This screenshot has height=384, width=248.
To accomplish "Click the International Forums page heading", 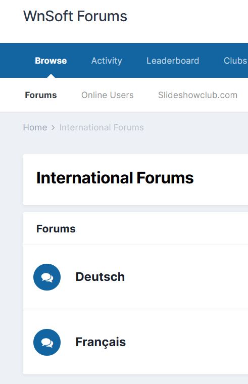I will coord(115,178).
